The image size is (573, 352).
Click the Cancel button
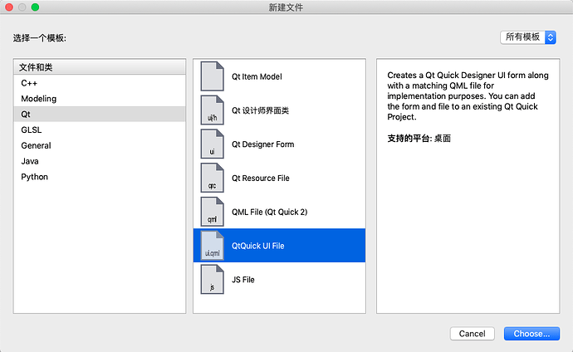(473, 334)
